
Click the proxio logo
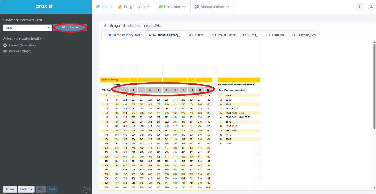point(44,7)
